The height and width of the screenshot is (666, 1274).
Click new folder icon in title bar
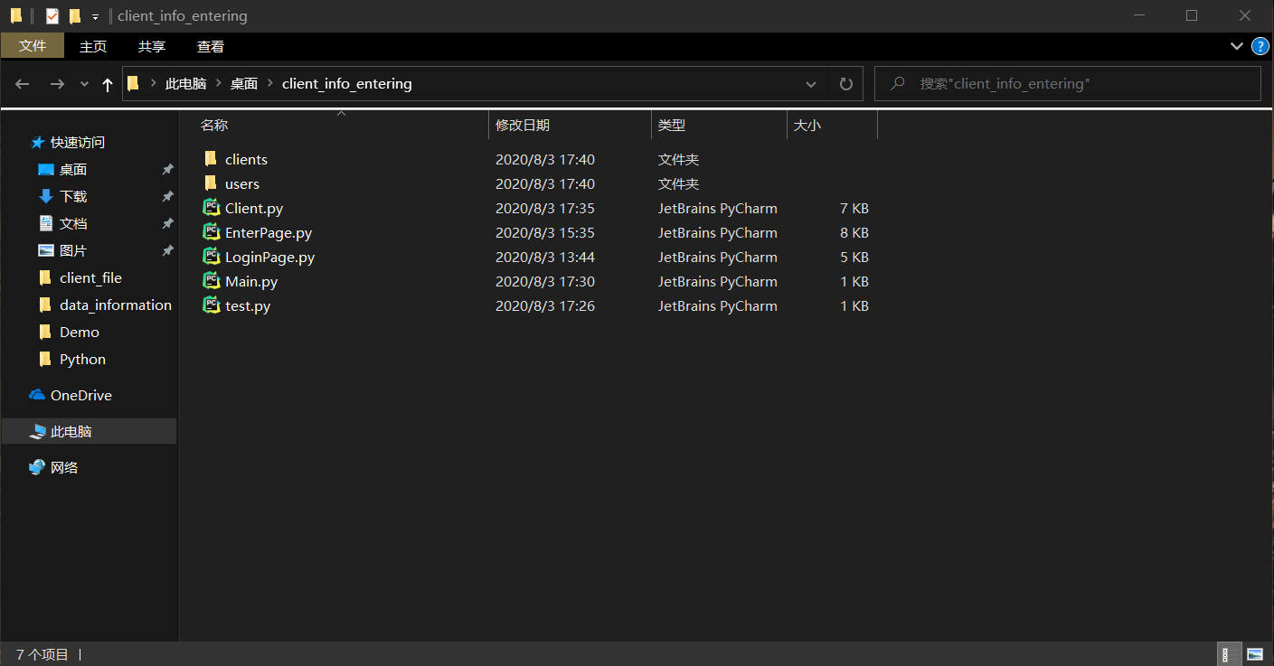(x=74, y=15)
